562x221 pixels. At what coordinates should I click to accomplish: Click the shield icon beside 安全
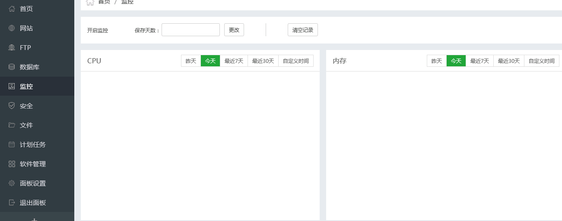pos(12,106)
